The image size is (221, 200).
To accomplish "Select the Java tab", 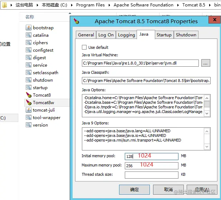I will click(x=146, y=34).
